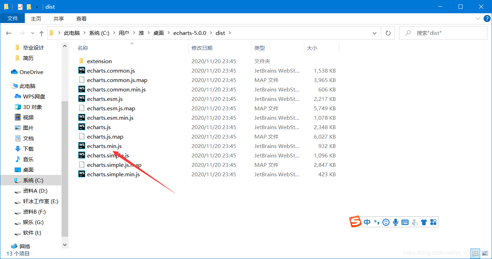492x259 pixels.
Task: Expand breadcrumb arrow after 桌面
Action: [169, 33]
